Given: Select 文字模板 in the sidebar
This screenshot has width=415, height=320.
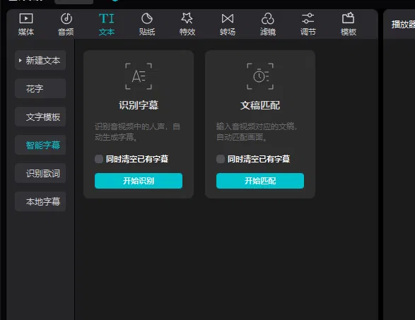Looking at the screenshot, I should pos(40,117).
